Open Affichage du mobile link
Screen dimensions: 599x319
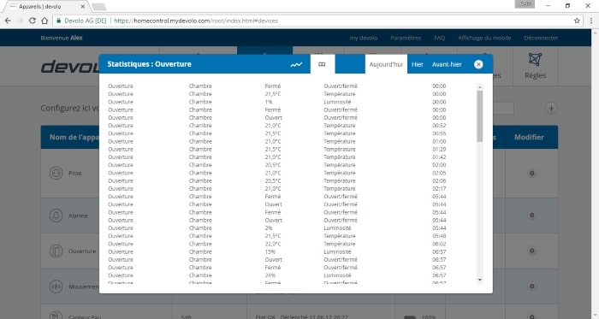(x=484, y=38)
